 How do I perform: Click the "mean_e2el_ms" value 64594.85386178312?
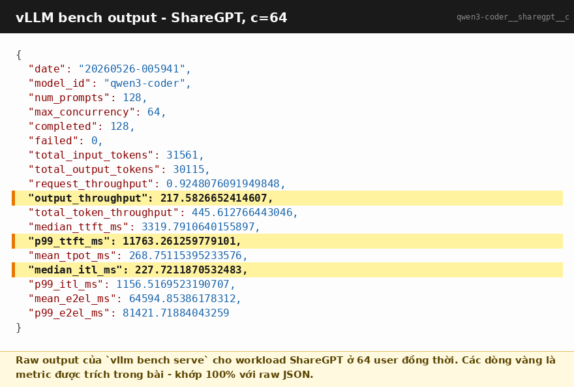pyautogui.click(x=182, y=298)
